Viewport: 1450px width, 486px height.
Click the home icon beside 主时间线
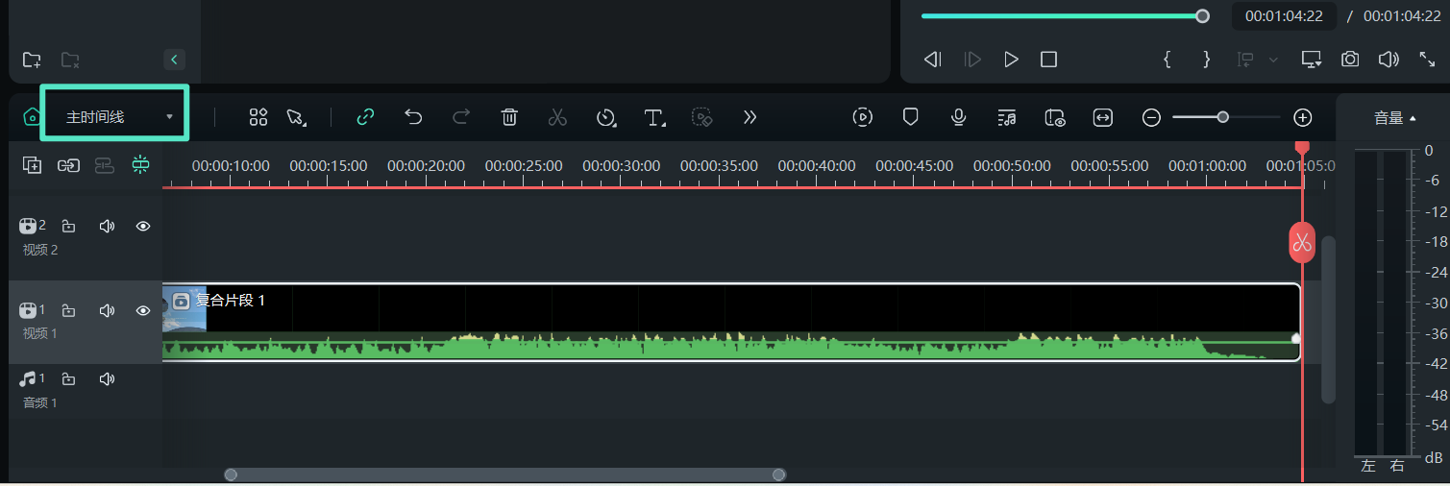point(32,117)
